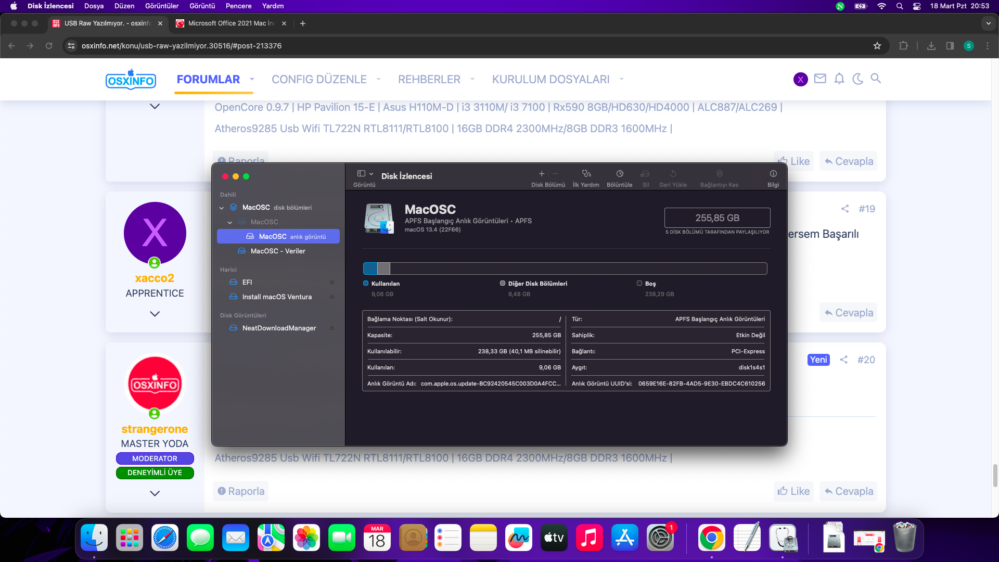This screenshot has width=999, height=562.
Task: Open the Düzen menu in the menu bar
Action: (x=124, y=6)
